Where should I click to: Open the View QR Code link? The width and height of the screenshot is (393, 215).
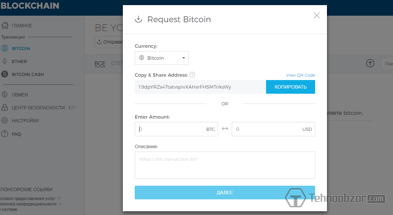tap(301, 75)
